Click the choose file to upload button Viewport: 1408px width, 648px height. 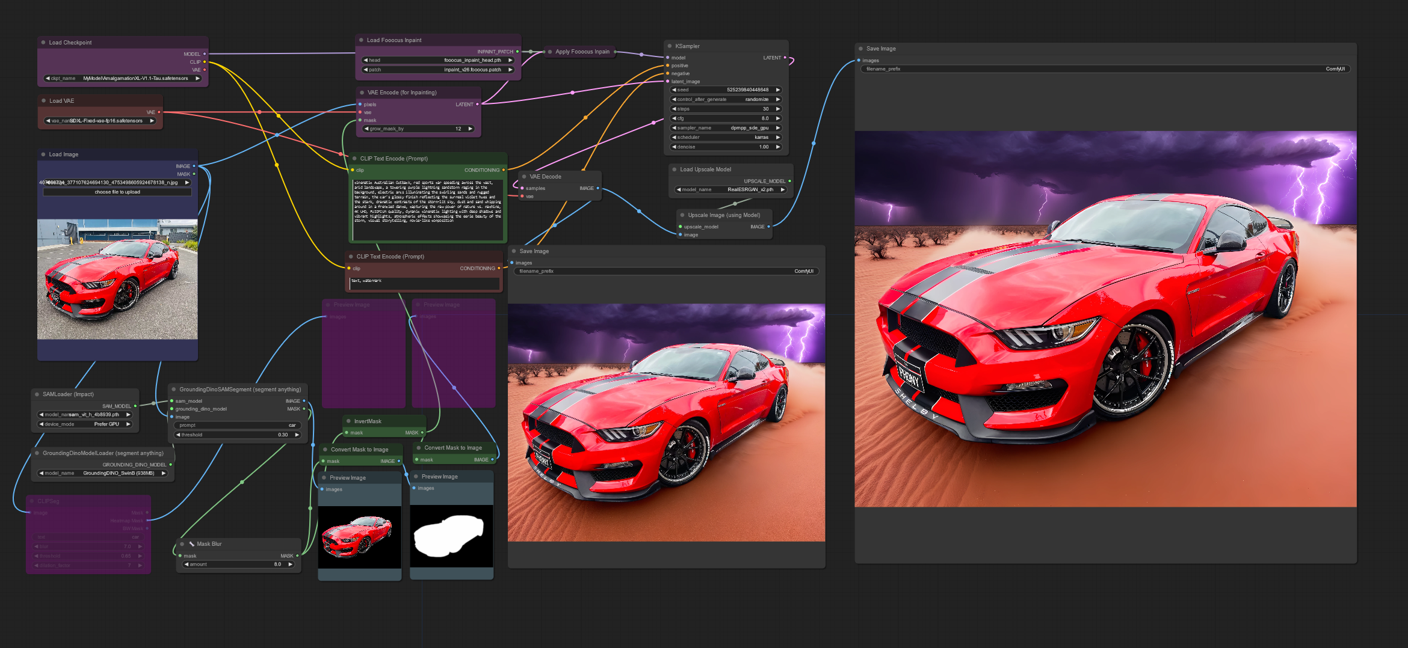(117, 192)
